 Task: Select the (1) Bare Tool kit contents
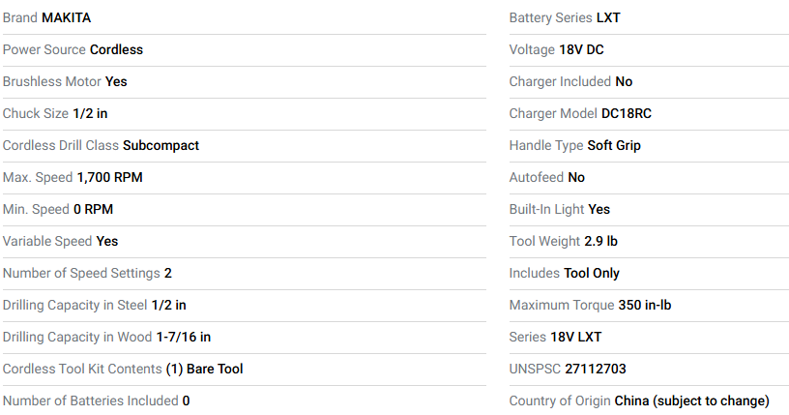[204, 369]
